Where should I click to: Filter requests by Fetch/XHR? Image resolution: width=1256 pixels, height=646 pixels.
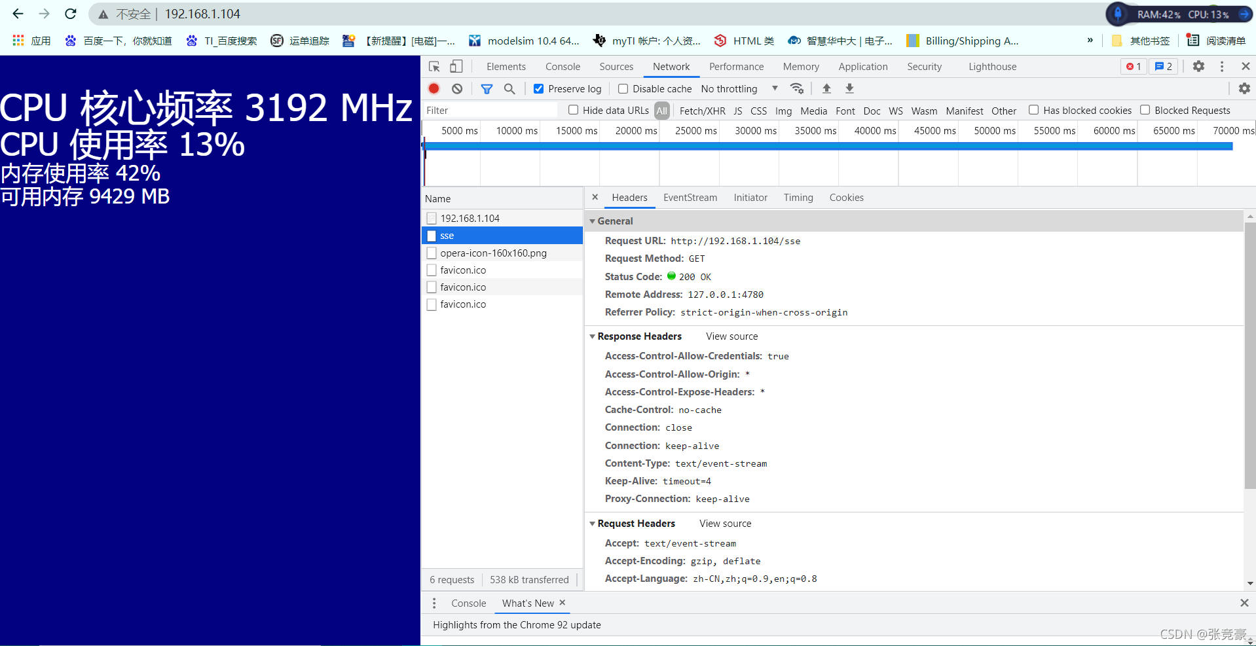tap(702, 111)
